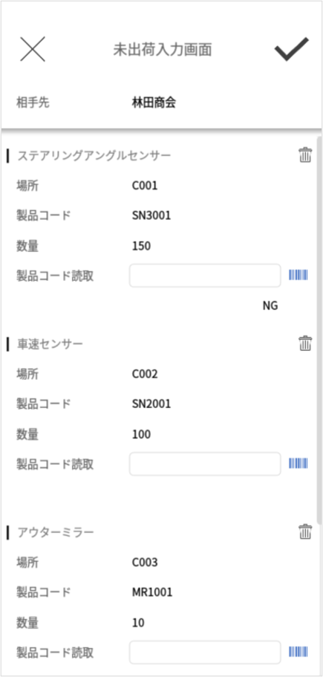Delete the 車速センサー item via trash icon
Image resolution: width=323 pixels, height=677 pixels.
coord(305,343)
